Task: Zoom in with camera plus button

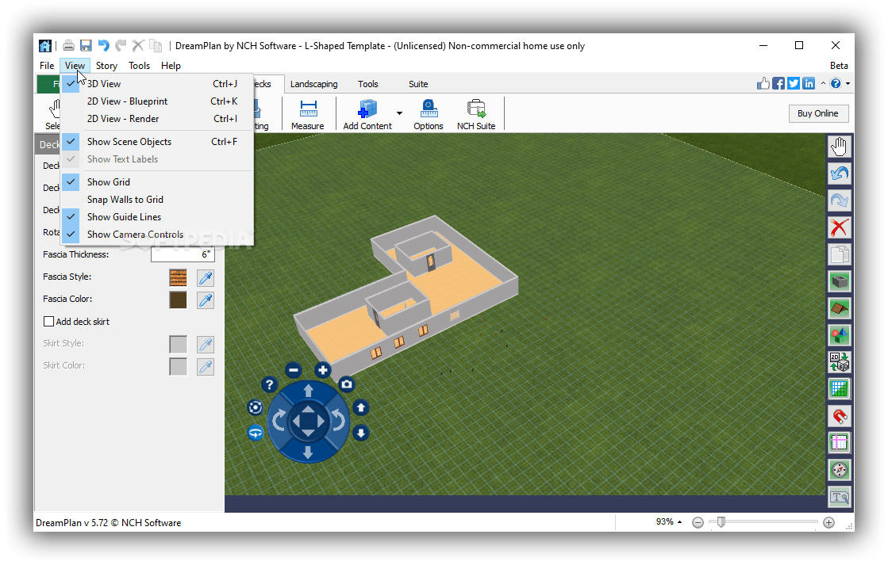Action: (x=322, y=370)
